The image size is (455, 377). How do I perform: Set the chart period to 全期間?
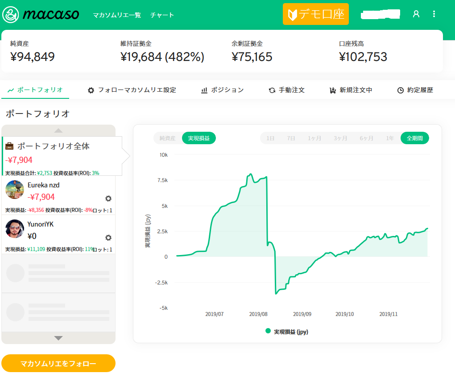414,138
